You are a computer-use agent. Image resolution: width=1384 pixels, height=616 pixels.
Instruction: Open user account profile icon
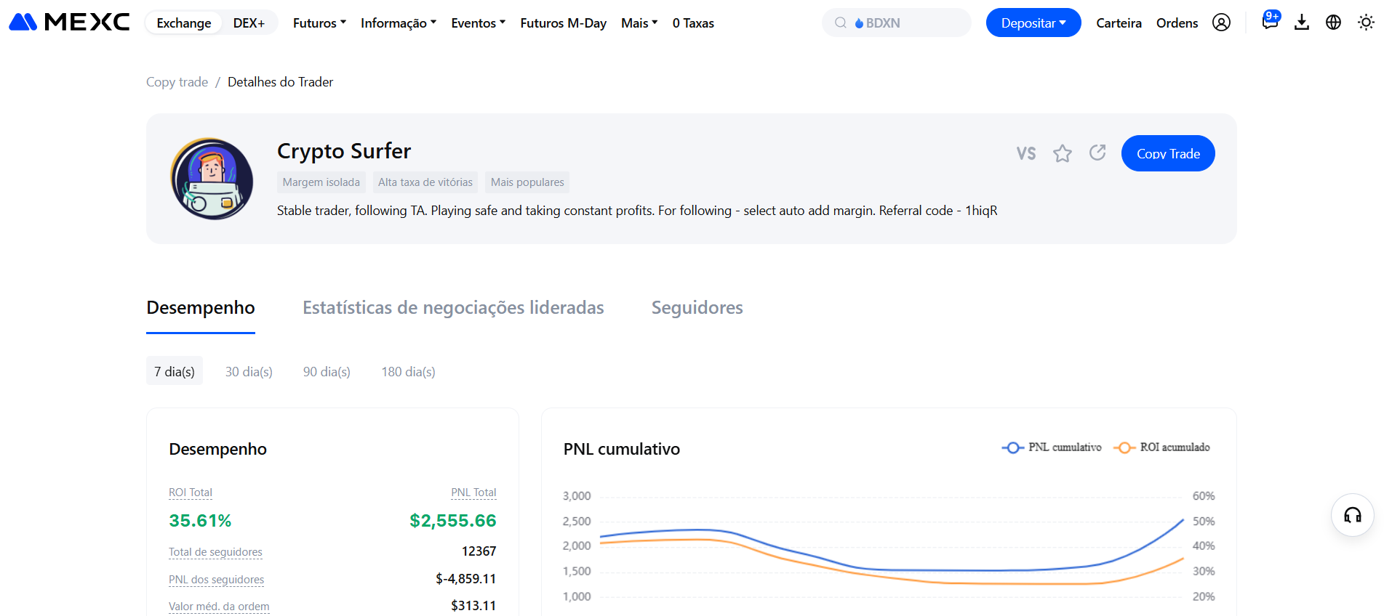pyautogui.click(x=1221, y=23)
